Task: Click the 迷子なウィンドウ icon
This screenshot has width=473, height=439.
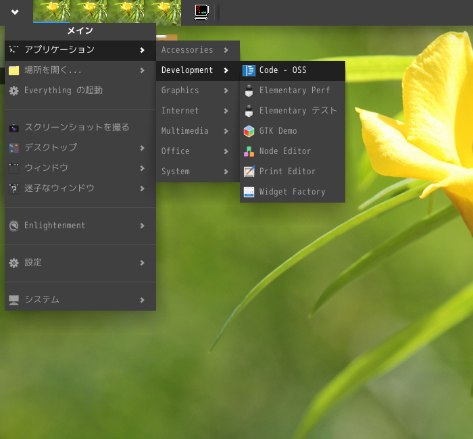Action: coord(14,188)
